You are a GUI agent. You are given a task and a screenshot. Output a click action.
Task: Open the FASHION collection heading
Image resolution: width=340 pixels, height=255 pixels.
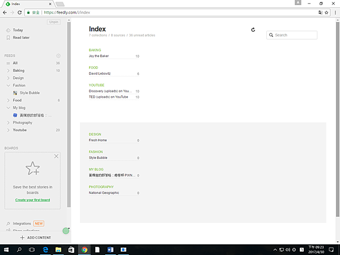coord(96,152)
